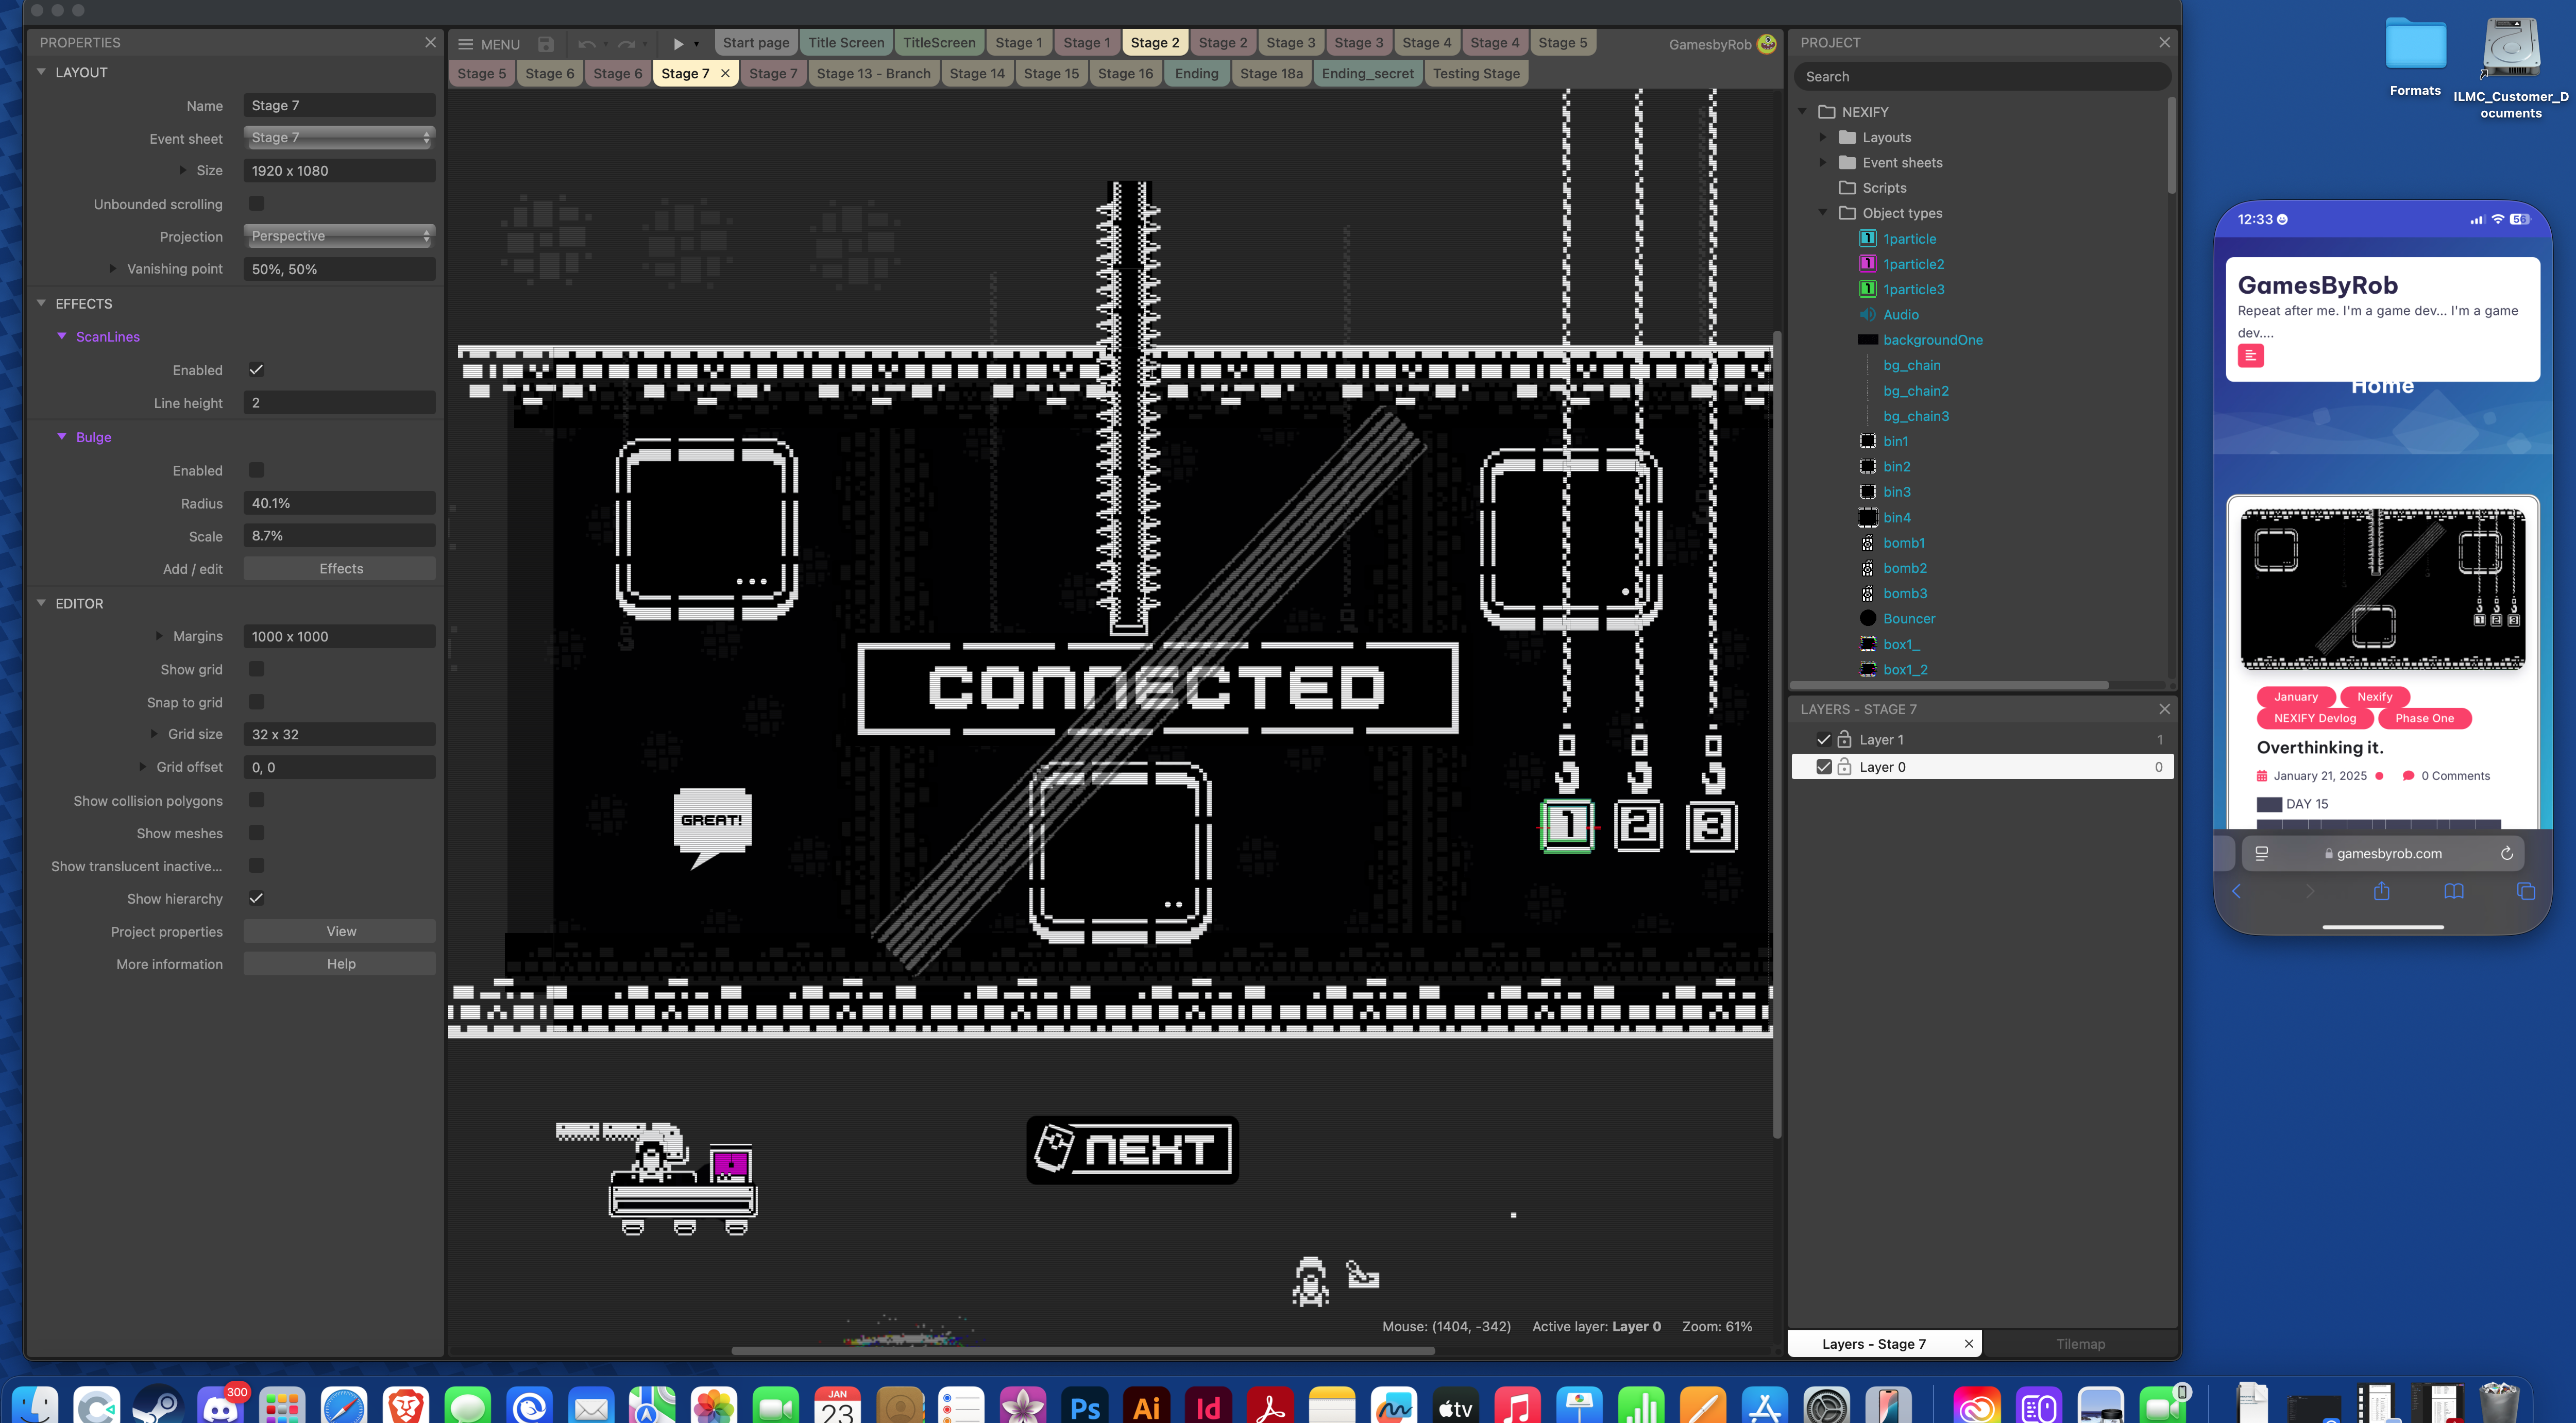2576x1423 pixels.
Task: Expand the Margins property
Action: pos(158,636)
